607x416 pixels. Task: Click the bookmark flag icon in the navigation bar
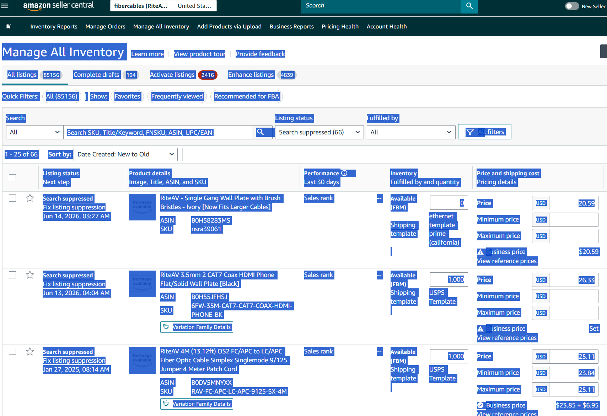[x=9, y=26]
